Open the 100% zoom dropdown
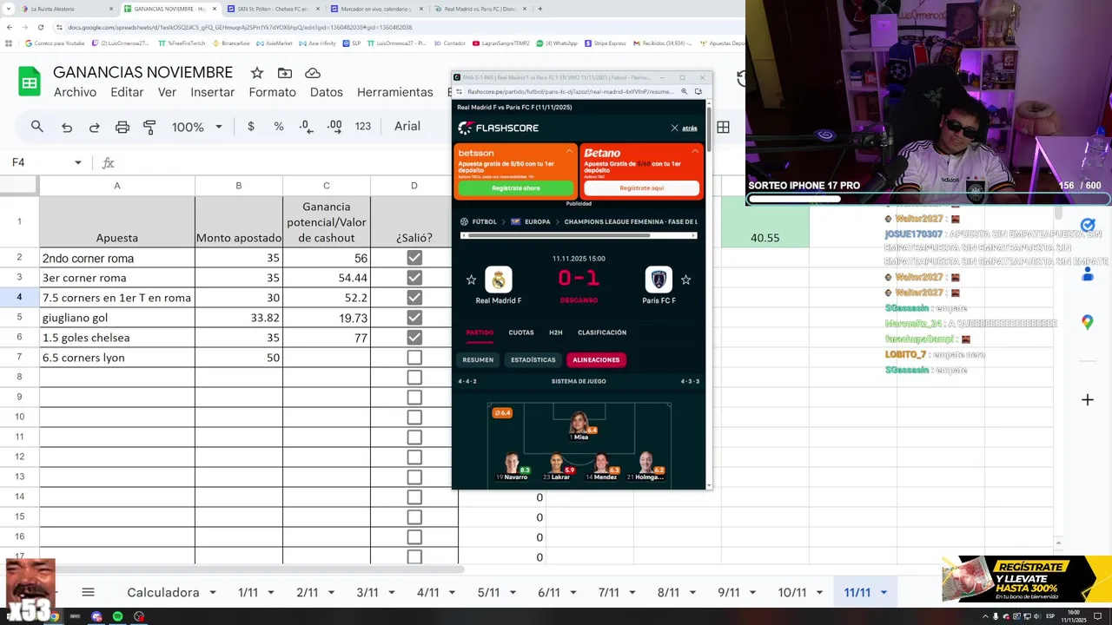This screenshot has width=1112, height=625. point(197,127)
